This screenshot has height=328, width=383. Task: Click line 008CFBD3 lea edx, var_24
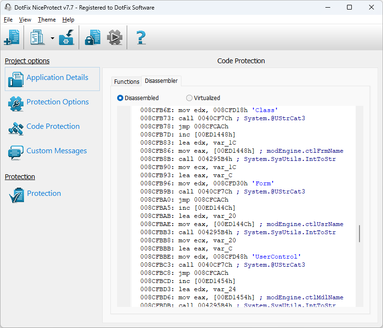point(188,290)
